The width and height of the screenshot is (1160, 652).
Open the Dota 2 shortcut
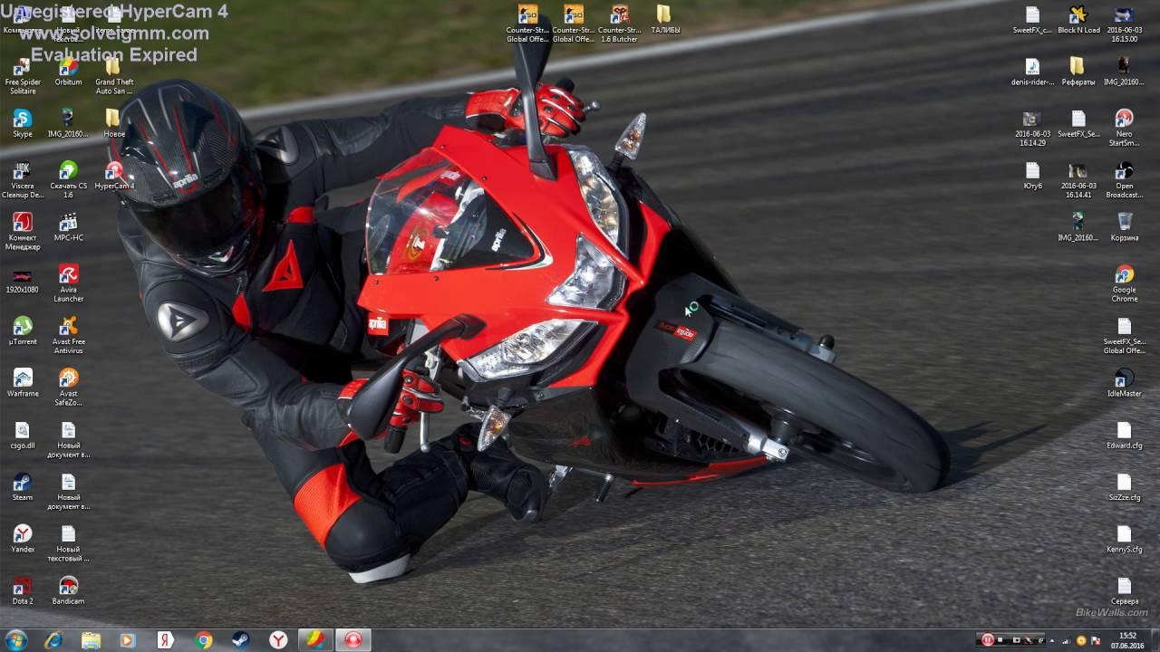23,586
